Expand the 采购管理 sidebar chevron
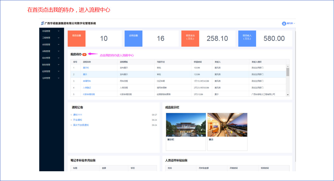 coord(59,51)
